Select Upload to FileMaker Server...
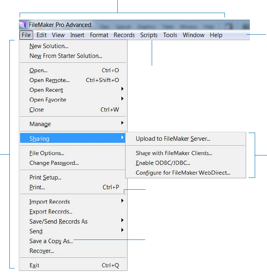Viewport: 267px width, 275px height. [186, 139]
